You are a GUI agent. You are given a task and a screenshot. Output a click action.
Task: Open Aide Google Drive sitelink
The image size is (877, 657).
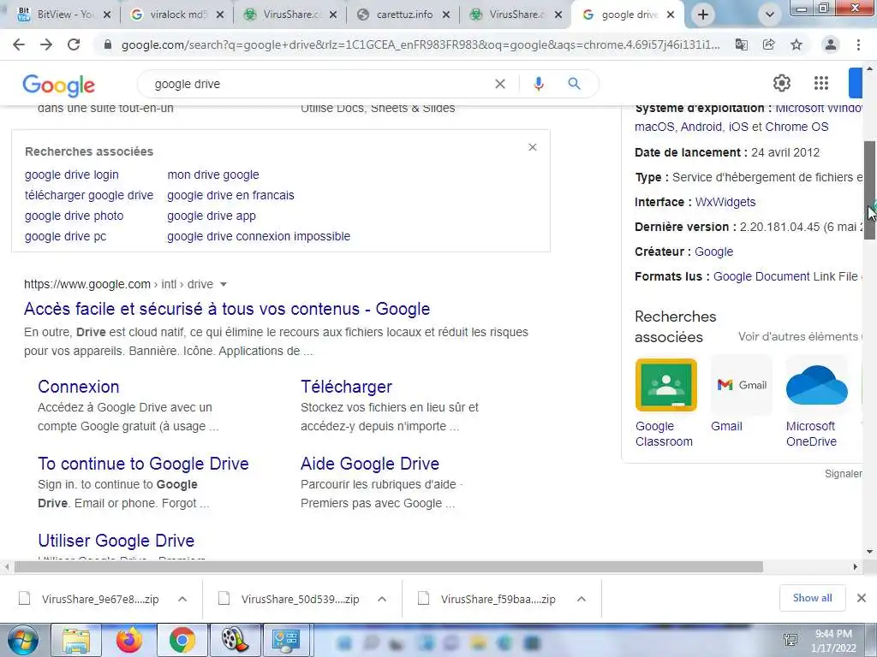[370, 464]
